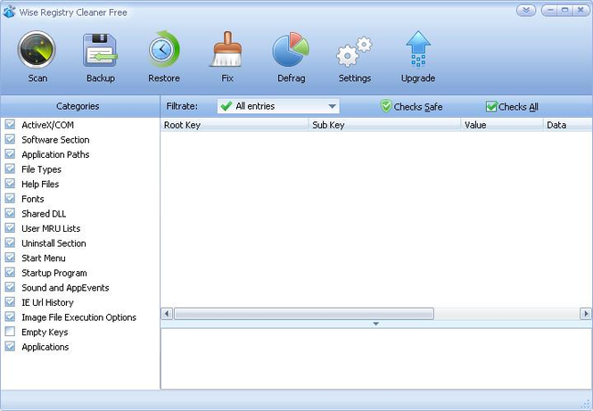Click the Upgrade arrow icon
The width and height of the screenshot is (593, 411).
(417, 50)
